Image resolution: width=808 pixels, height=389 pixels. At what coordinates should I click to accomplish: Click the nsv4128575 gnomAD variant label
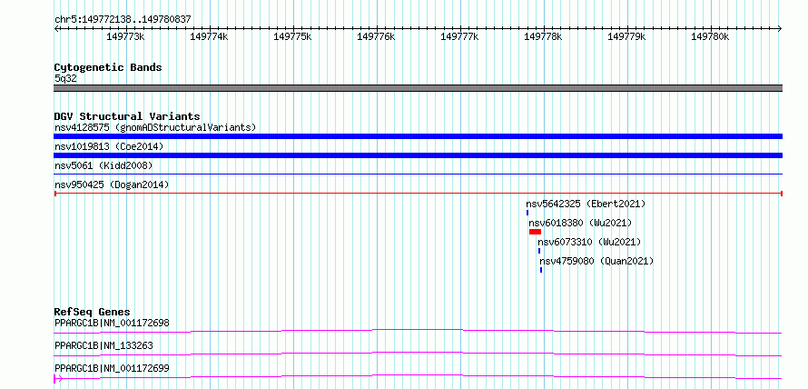pyautogui.click(x=155, y=127)
